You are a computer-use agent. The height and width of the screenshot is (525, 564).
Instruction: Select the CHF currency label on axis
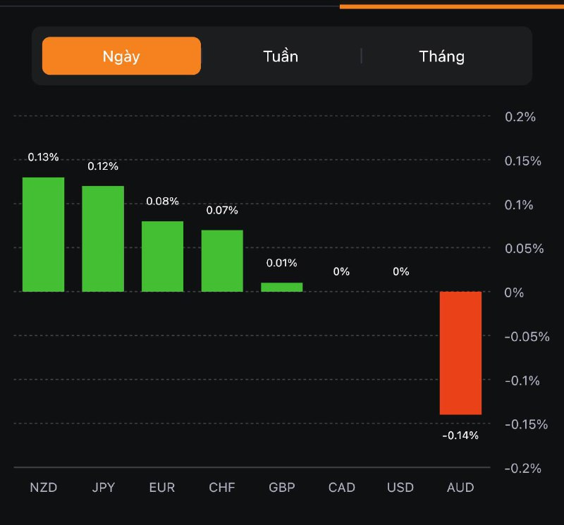click(222, 488)
